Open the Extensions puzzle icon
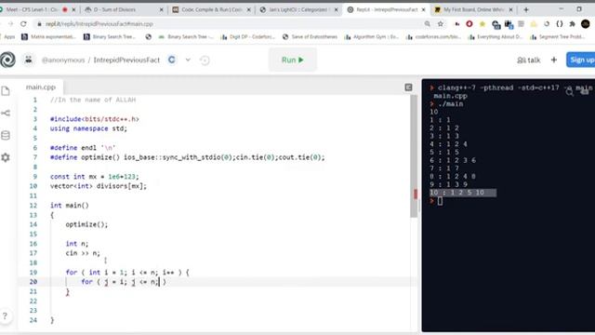This screenshot has height=335, width=595. 573,24
